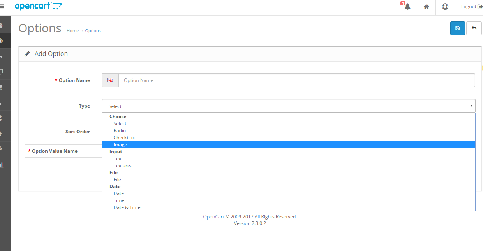Click the Add Option panel heading

pyautogui.click(x=51, y=54)
